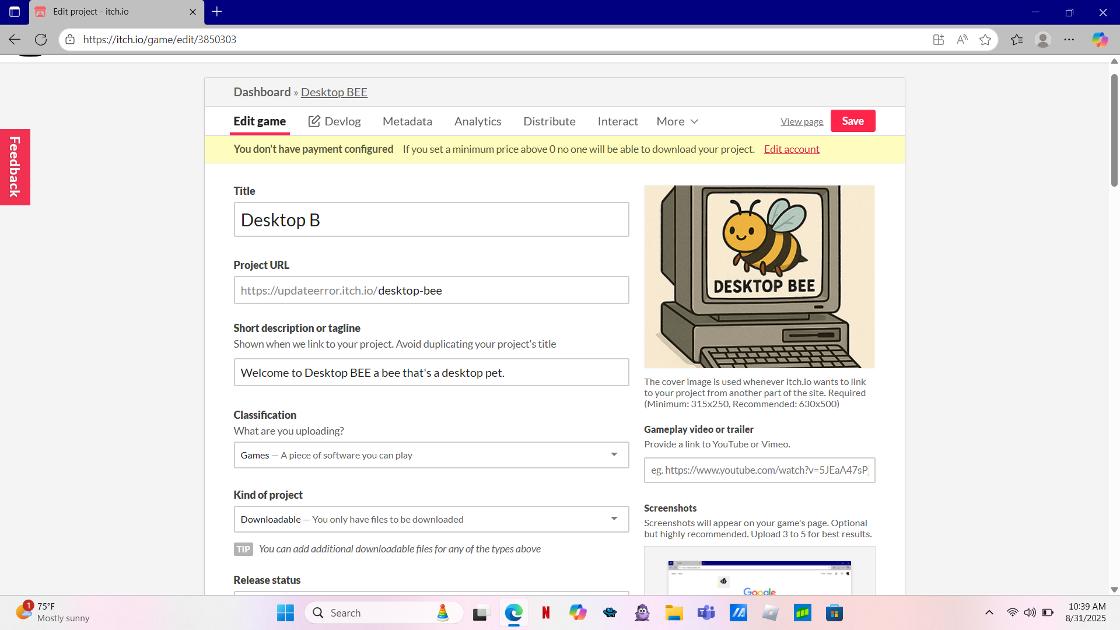Image resolution: width=1120 pixels, height=630 pixels.
Task: Open the Read aloud icon in address bar
Action: (x=962, y=40)
